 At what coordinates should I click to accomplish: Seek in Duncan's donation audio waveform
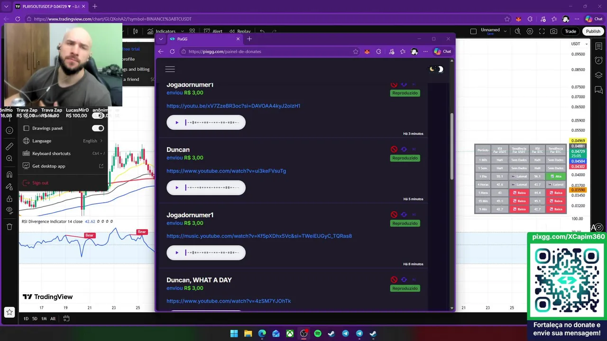[x=212, y=188]
